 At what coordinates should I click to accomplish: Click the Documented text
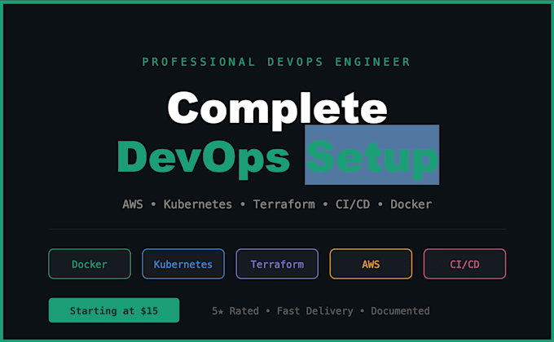[x=400, y=311]
